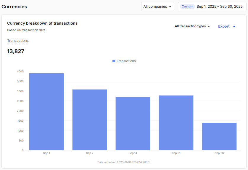Click the 13,827 total value
The height and width of the screenshot is (170, 248).
click(x=16, y=51)
